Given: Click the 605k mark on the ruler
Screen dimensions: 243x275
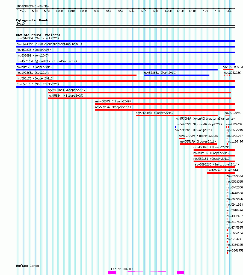Looking at the screenshot, I should (120, 11).
